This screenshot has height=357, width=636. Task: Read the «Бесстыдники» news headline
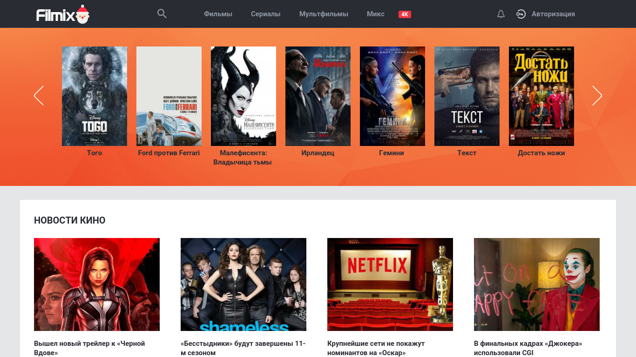[x=243, y=348]
